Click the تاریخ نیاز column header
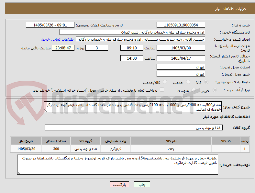 tap(26, 141)
